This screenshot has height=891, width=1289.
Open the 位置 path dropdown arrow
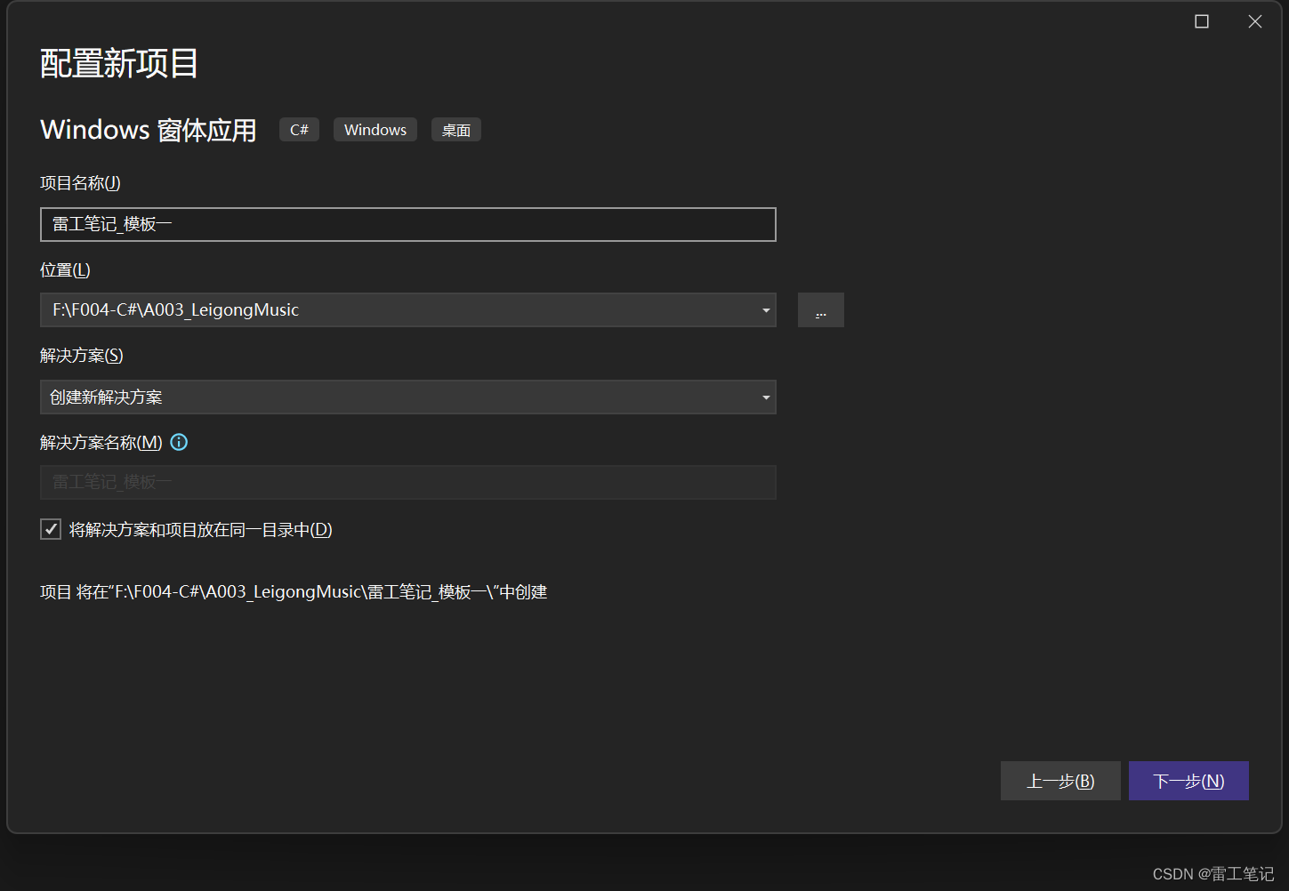pyautogui.click(x=766, y=310)
